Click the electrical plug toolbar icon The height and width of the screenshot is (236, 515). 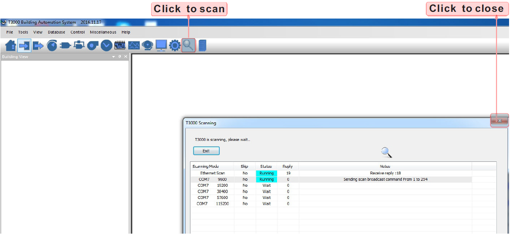[x=65, y=46]
